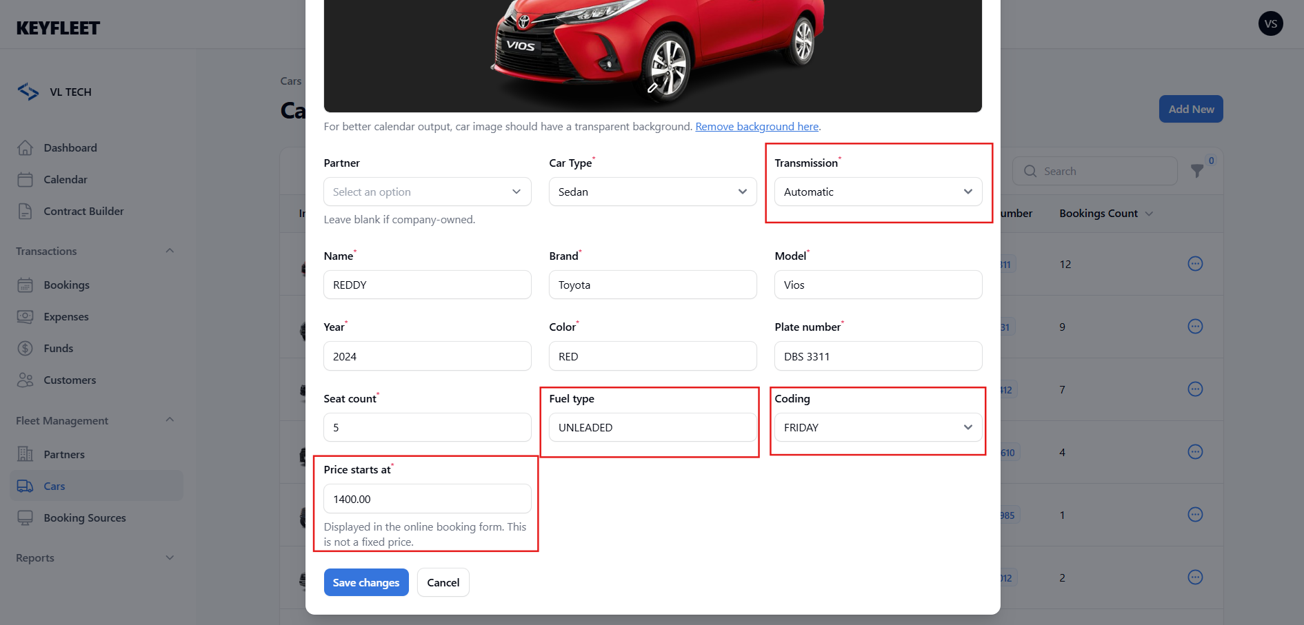Screen dimensions: 1304x625
Task: Click the Calendar icon in sidebar
Action: pyautogui.click(x=26, y=180)
